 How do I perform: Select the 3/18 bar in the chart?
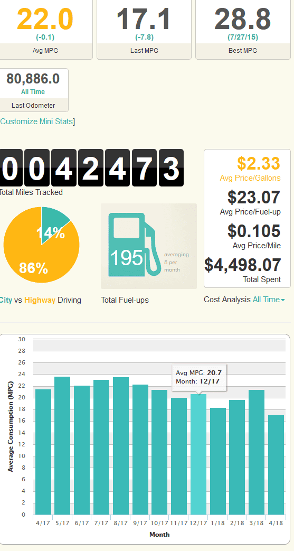[257, 452]
